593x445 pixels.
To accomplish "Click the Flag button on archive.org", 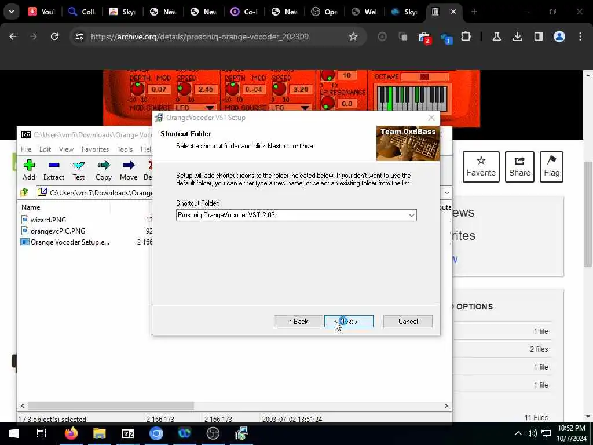I will point(551,167).
